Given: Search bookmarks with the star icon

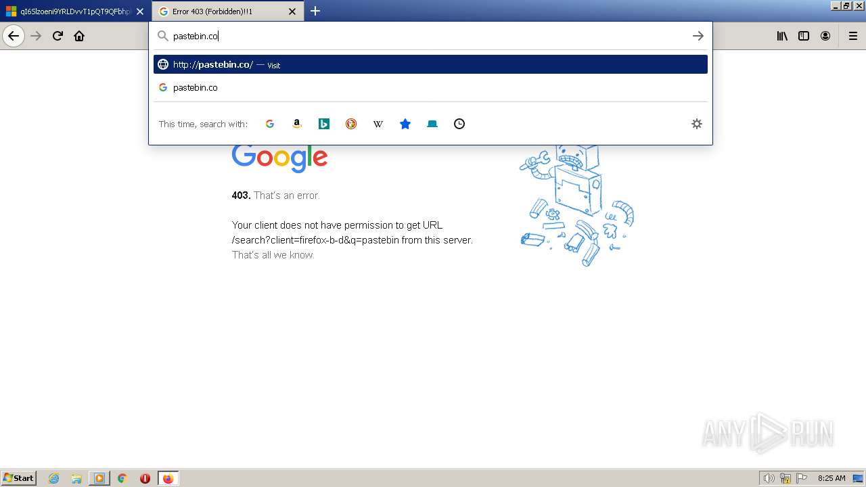Looking at the screenshot, I should click(x=405, y=124).
